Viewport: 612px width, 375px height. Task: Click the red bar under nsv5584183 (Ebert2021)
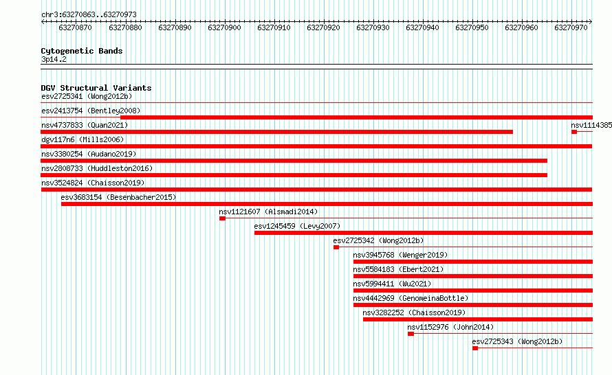[473, 276]
